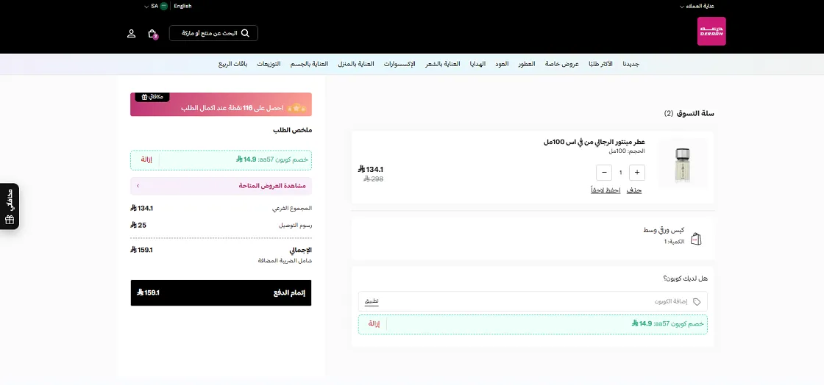Switch language to English

pyautogui.click(x=183, y=7)
